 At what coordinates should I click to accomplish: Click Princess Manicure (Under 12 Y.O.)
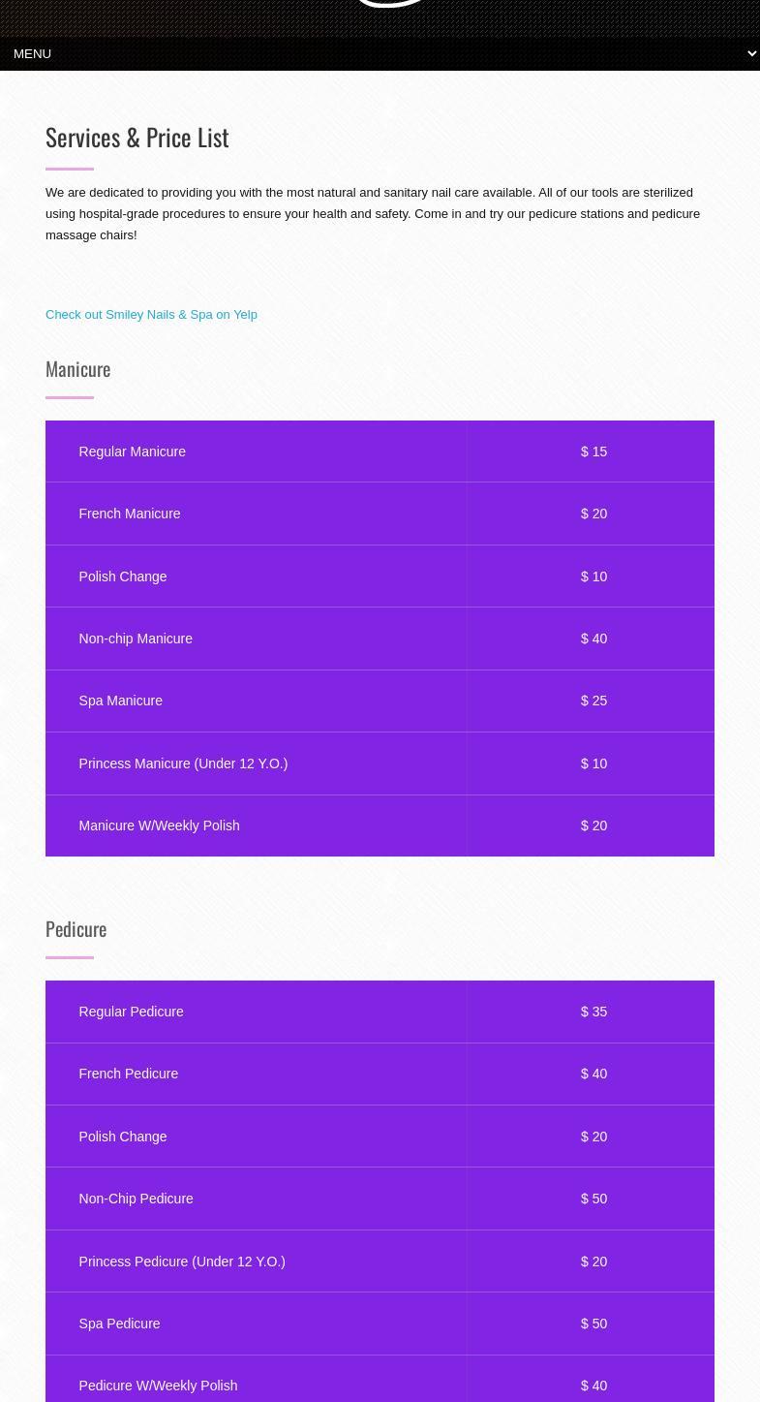183,763
